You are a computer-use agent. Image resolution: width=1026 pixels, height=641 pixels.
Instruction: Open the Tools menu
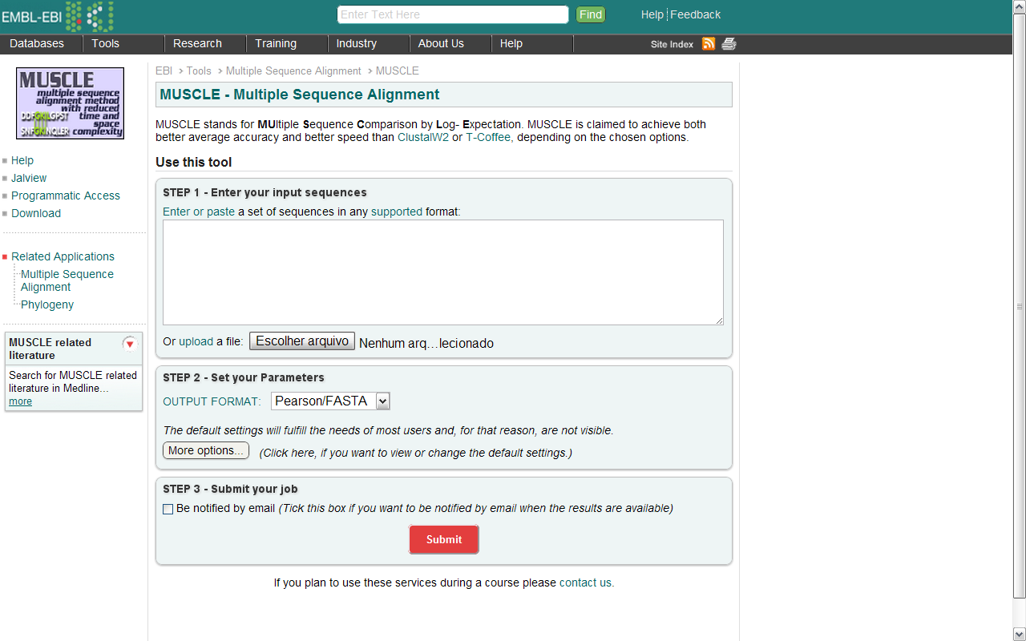(105, 43)
